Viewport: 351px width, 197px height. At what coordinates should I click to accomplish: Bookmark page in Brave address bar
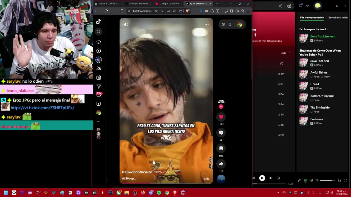tap(122, 11)
